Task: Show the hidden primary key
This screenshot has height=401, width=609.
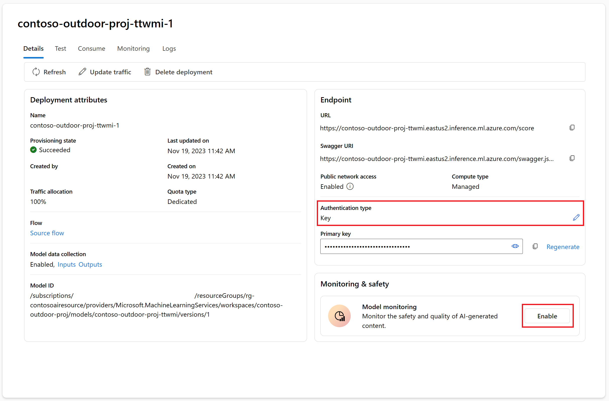Action: [515, 246]
